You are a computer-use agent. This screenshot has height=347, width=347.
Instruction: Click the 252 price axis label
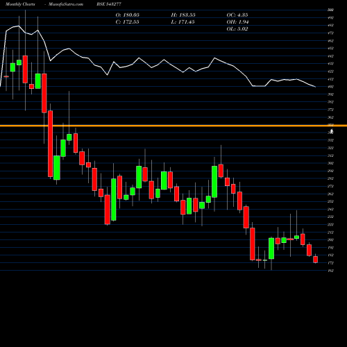(330, 201)
